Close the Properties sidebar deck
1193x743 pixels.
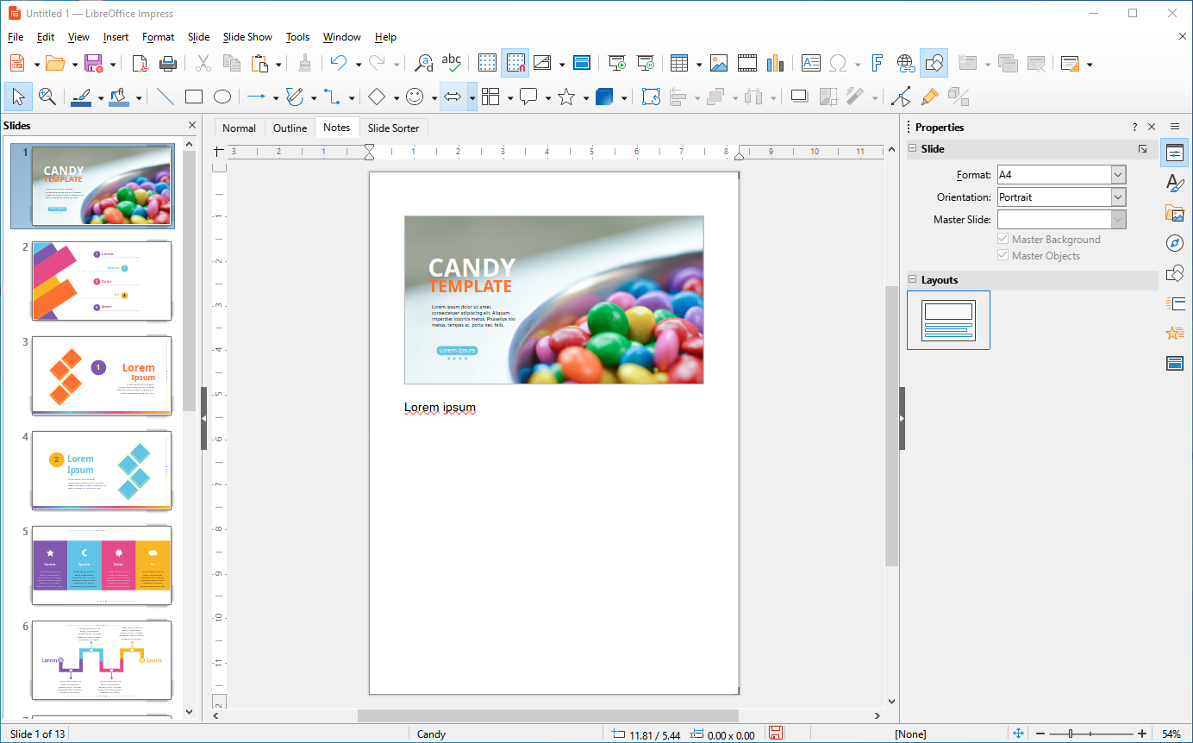pyautogui.click(x=1152, y=127)
